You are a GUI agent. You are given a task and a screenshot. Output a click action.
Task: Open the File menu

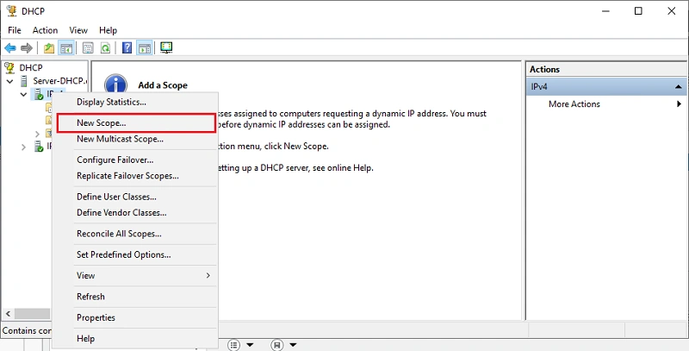tap(15, 30)
